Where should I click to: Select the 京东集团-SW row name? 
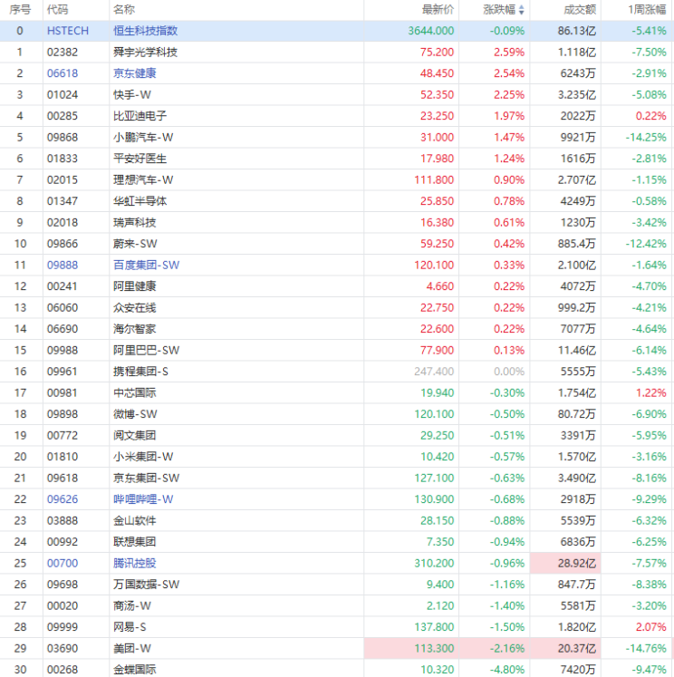(x=146, y=479)
